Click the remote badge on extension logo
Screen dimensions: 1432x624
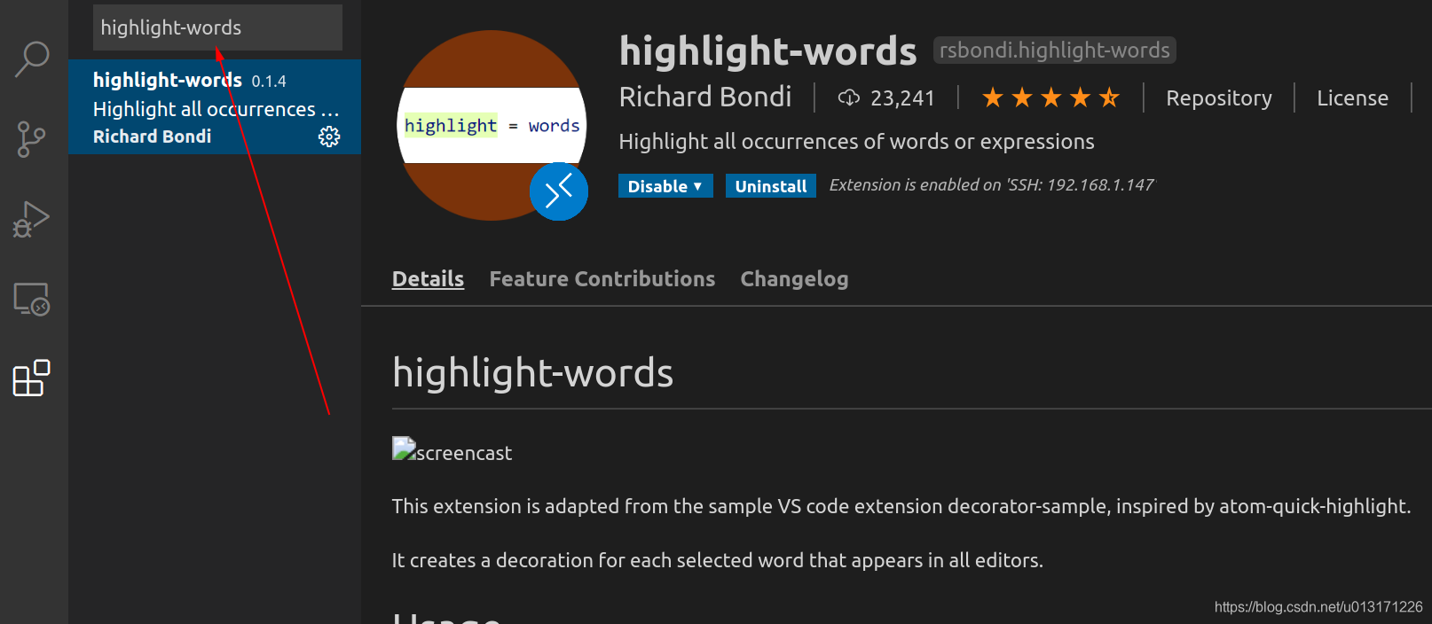(559, 191)
